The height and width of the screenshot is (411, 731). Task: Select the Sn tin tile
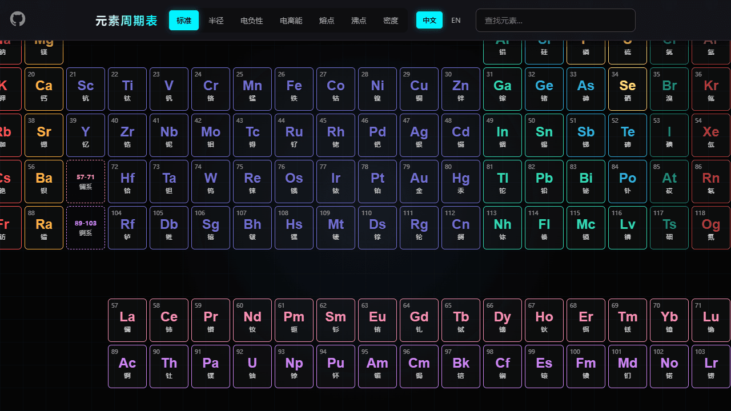coord(544,135)
